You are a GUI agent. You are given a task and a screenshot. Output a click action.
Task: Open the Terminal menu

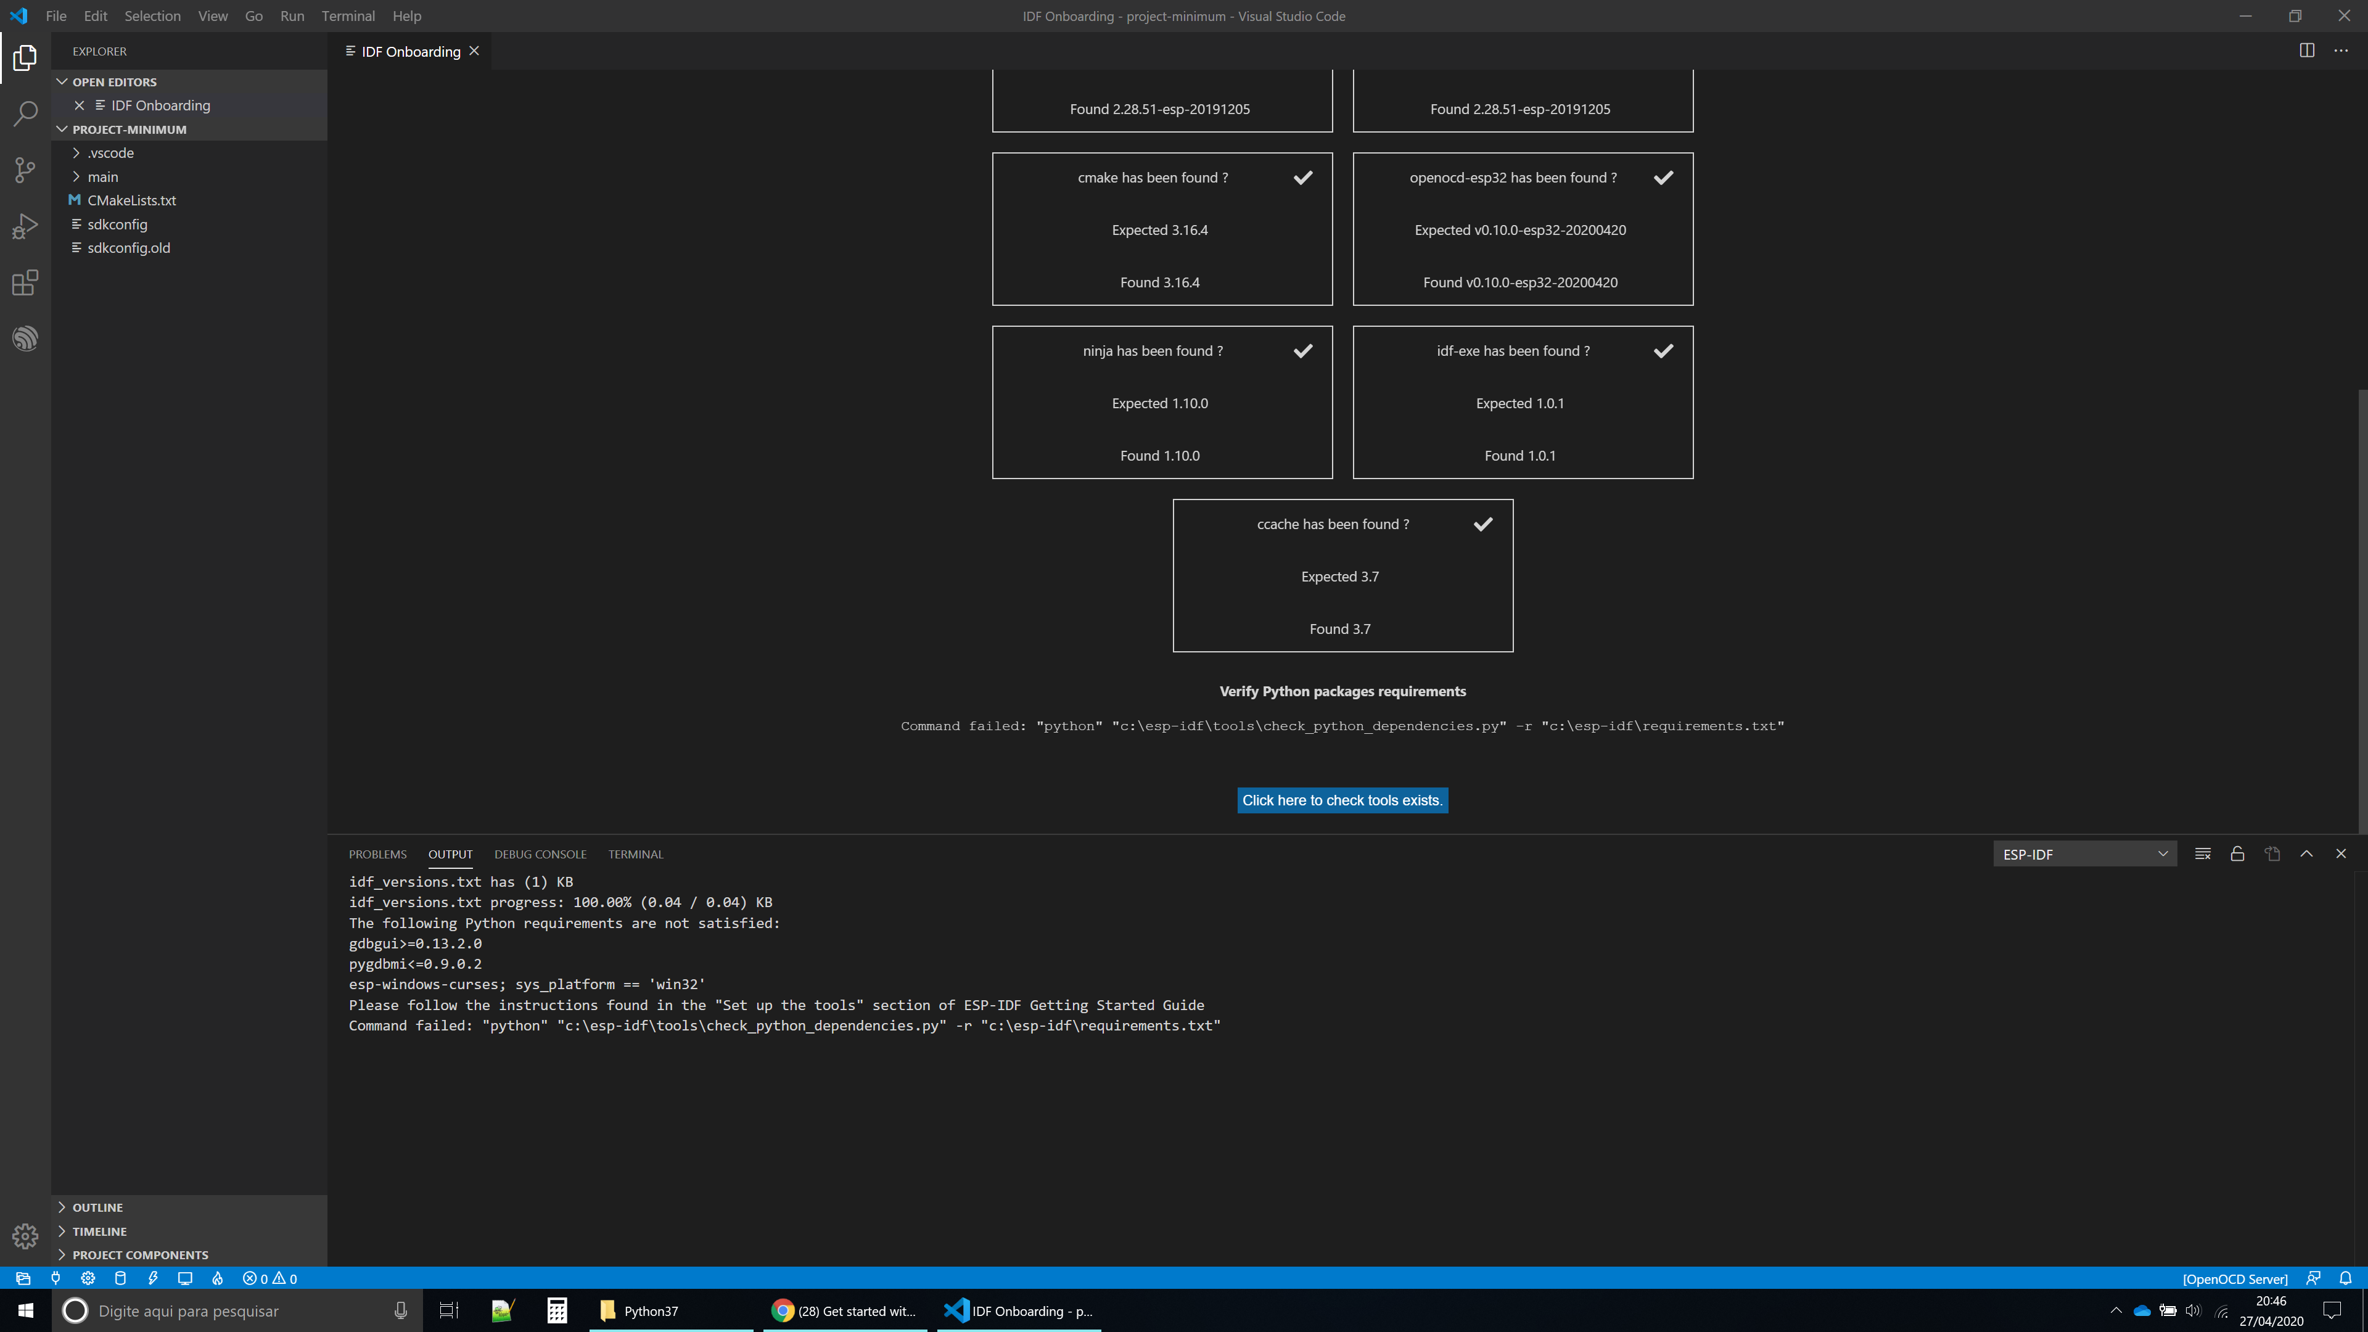[348, 15]
